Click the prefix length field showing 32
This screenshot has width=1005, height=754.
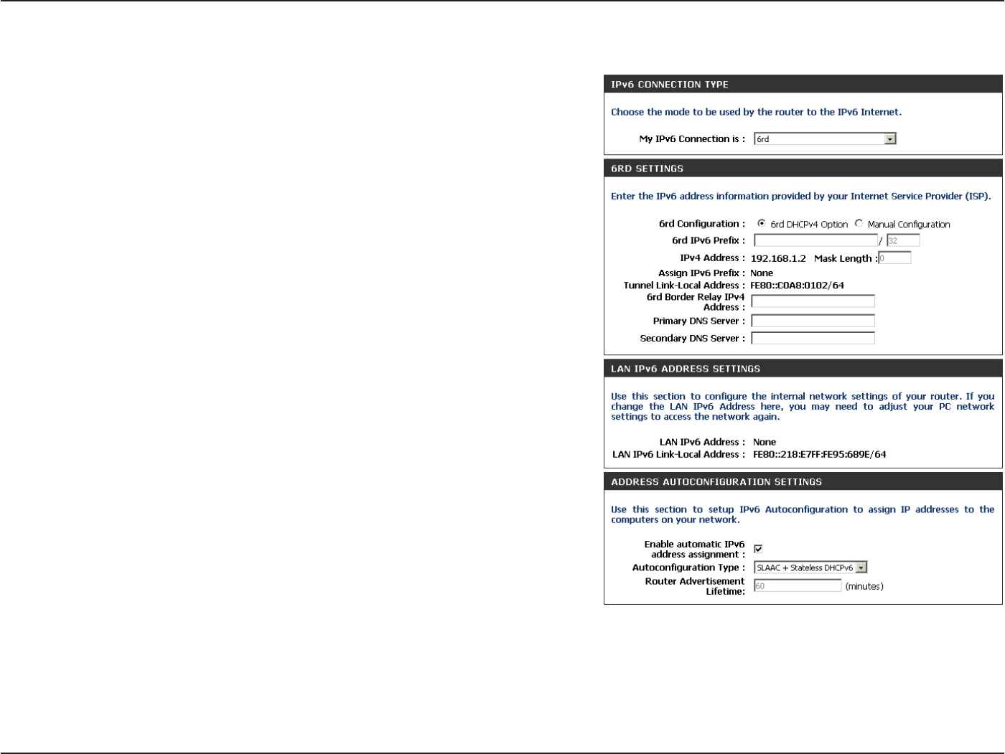[903, 241]
